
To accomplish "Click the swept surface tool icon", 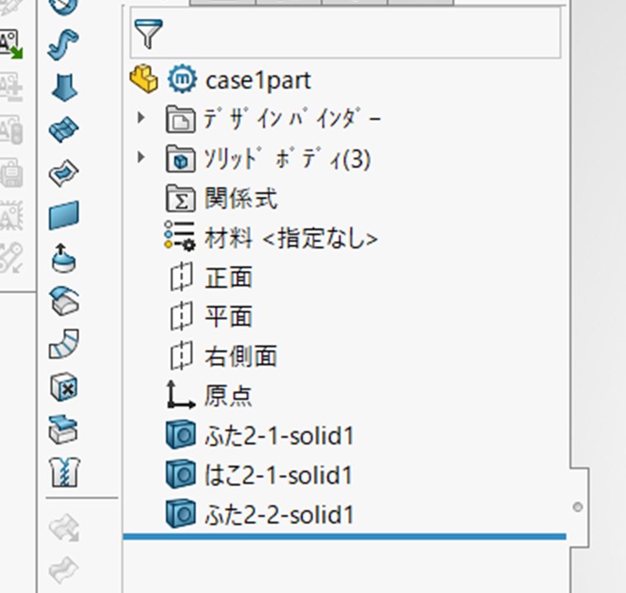I will pos(63,44).
